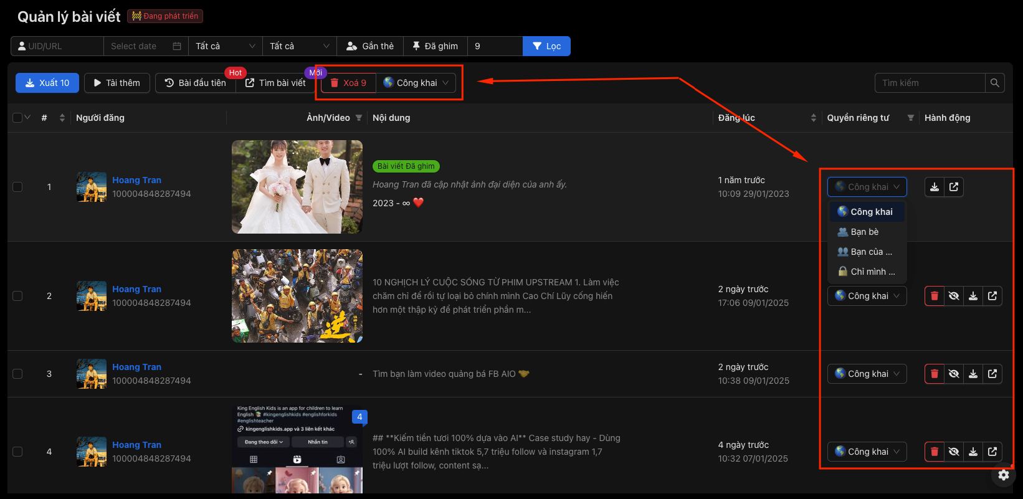
Task: Open the Quyền riêng tư column filter icon
Action: tap(911, 118)
